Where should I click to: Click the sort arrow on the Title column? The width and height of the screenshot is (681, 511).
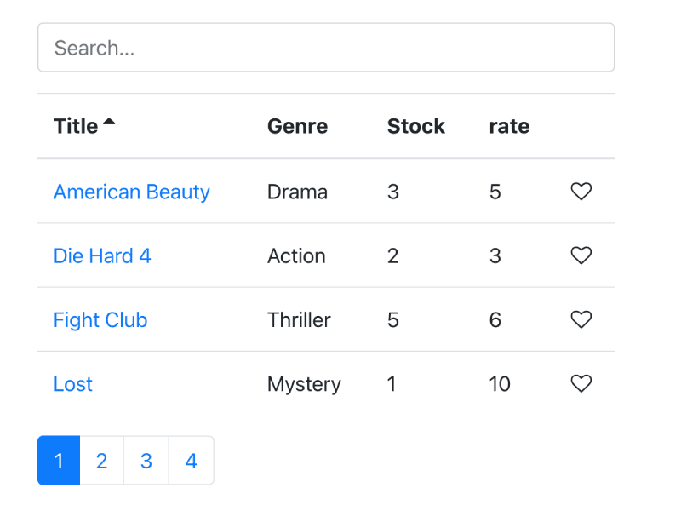[110, 121]
